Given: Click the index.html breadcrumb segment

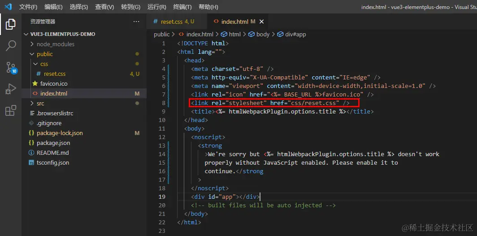Looking at the screenshot, I should point(196,35).
